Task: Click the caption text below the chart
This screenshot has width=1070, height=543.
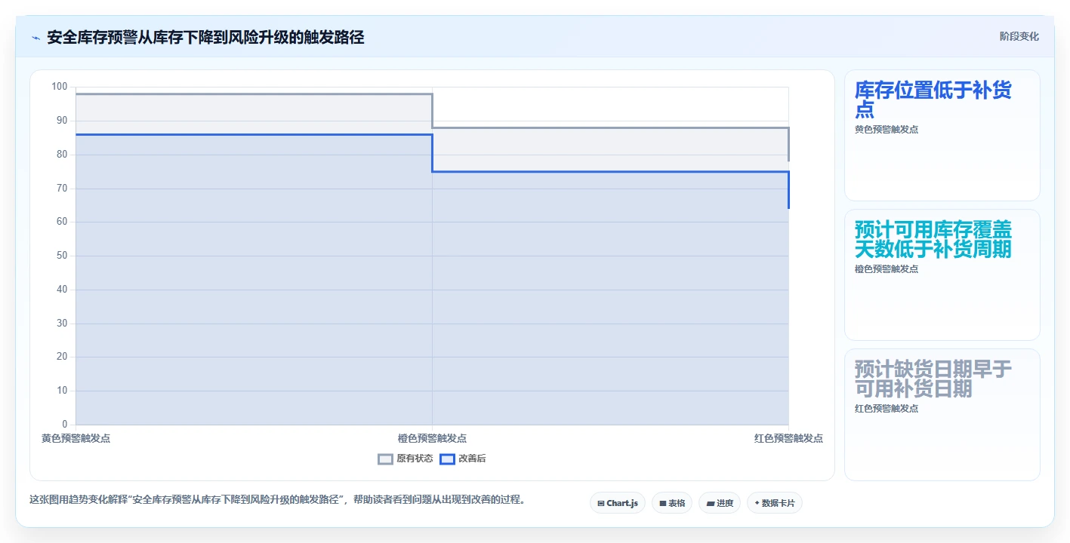Action: coord(277,499)
